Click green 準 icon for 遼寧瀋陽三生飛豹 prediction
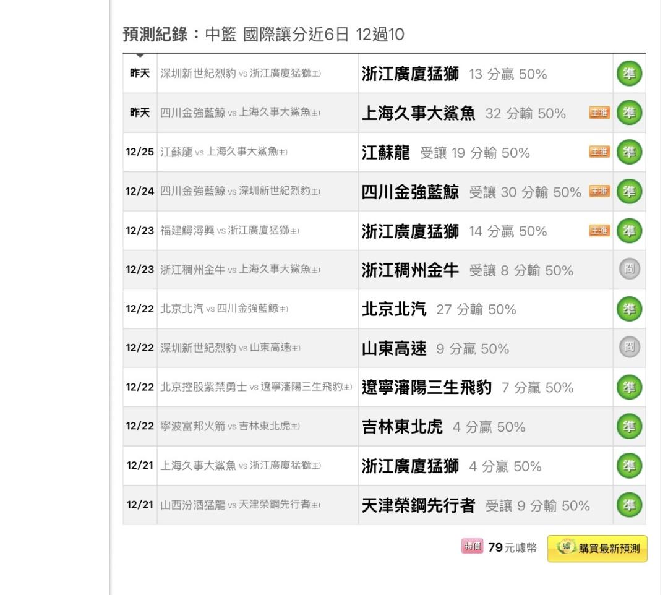The height and width of the screenshot is (595, 668). point(629,387)
